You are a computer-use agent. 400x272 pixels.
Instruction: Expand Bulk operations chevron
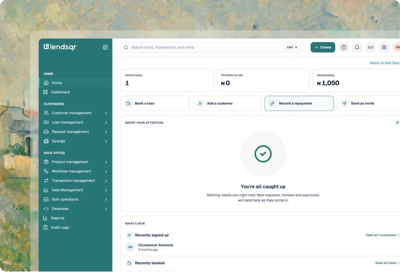pos(106,199)
